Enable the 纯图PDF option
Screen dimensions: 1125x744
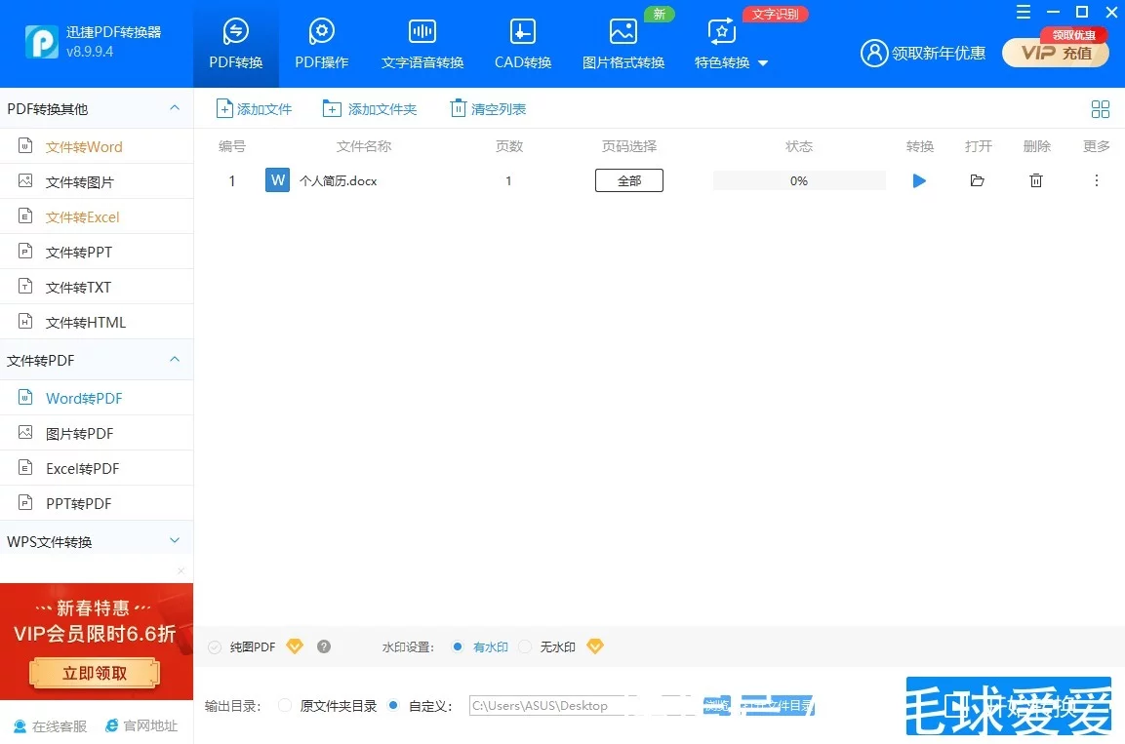(x=215, y=647)
